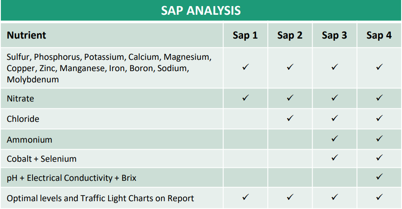
Task: Click the Cobalt + Selenium checkmark under Sap 4
Action: pos(379,157)
